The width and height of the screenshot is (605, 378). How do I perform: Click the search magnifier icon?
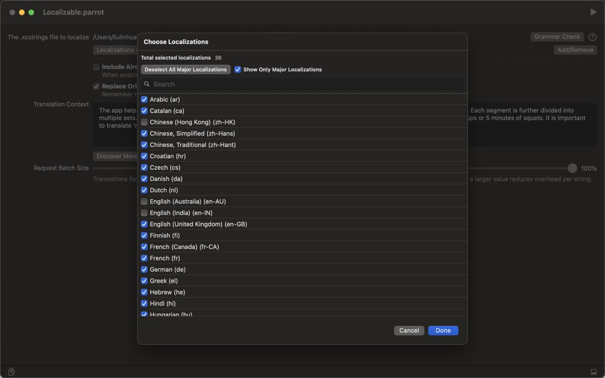tap(146, 83)
